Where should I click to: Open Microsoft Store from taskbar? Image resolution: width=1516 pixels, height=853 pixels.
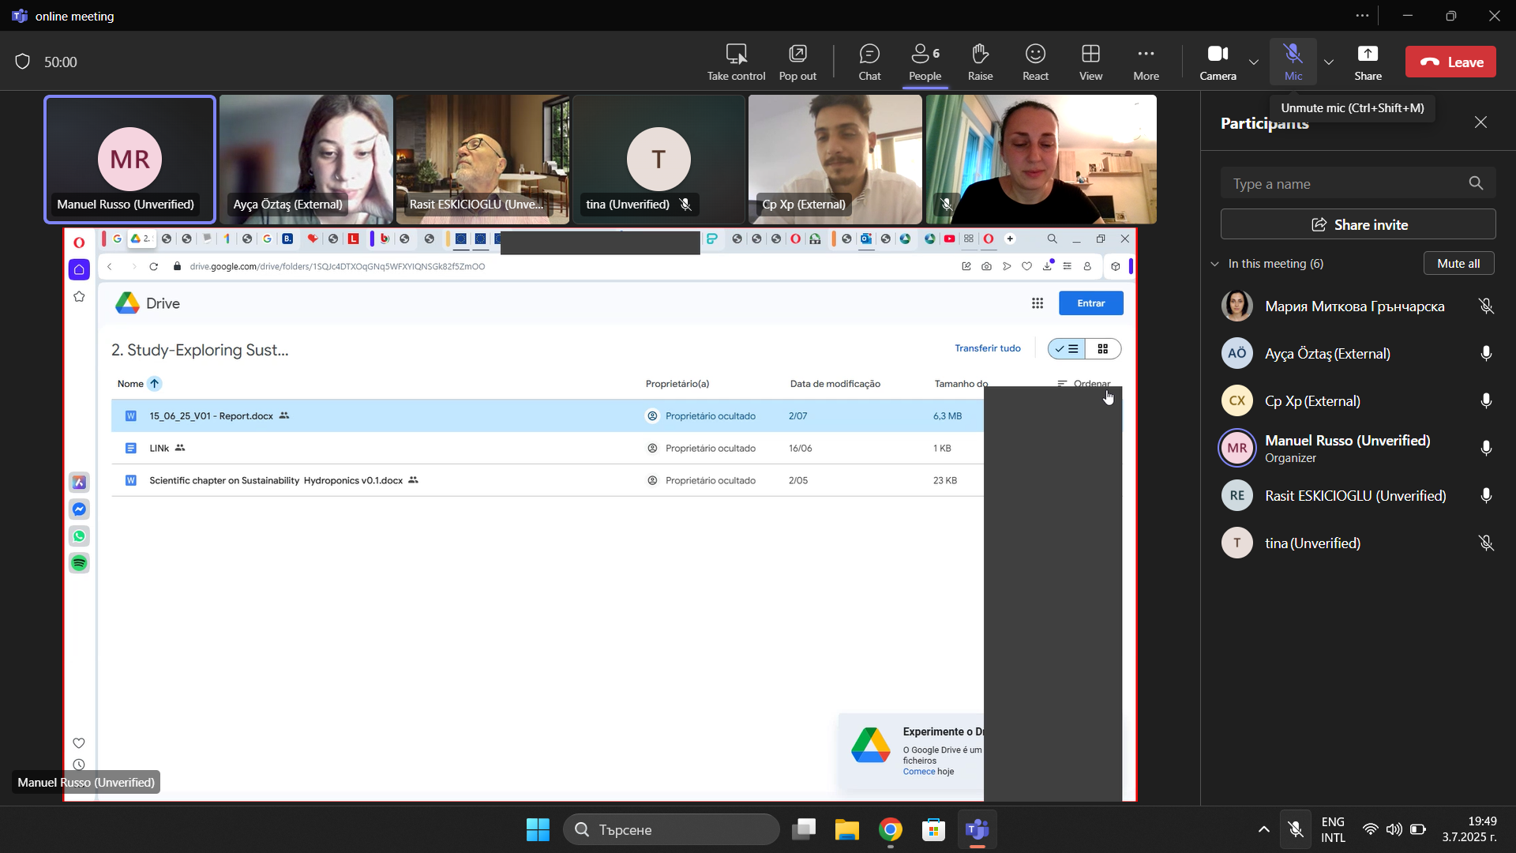point(933,829)
